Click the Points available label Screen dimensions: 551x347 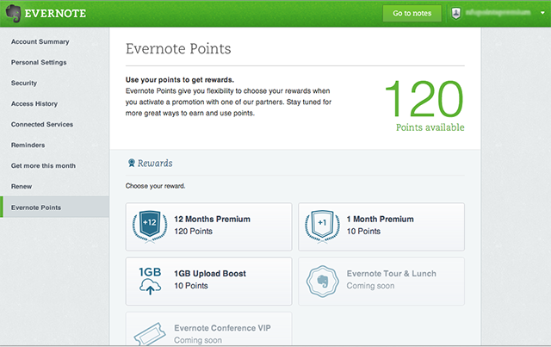click(x=430, y=127)
